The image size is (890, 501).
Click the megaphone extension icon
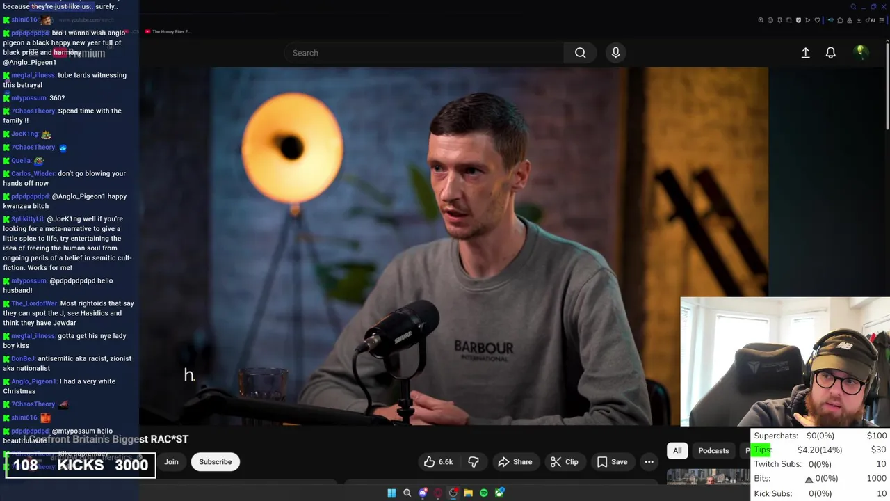(x=831, y=20)
